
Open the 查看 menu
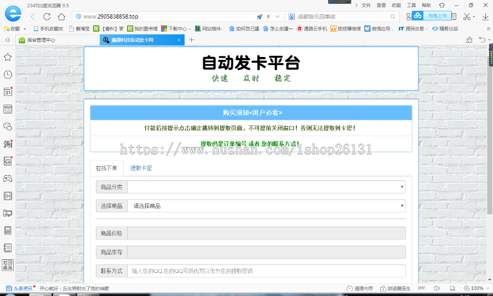point(381,5)
